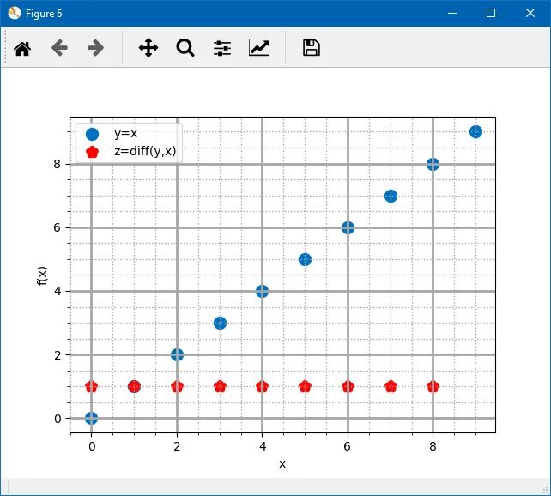This screenshot has height=496, width=551.
Task: Click the red pentagon point at x=0
Action: coord(91,387)
